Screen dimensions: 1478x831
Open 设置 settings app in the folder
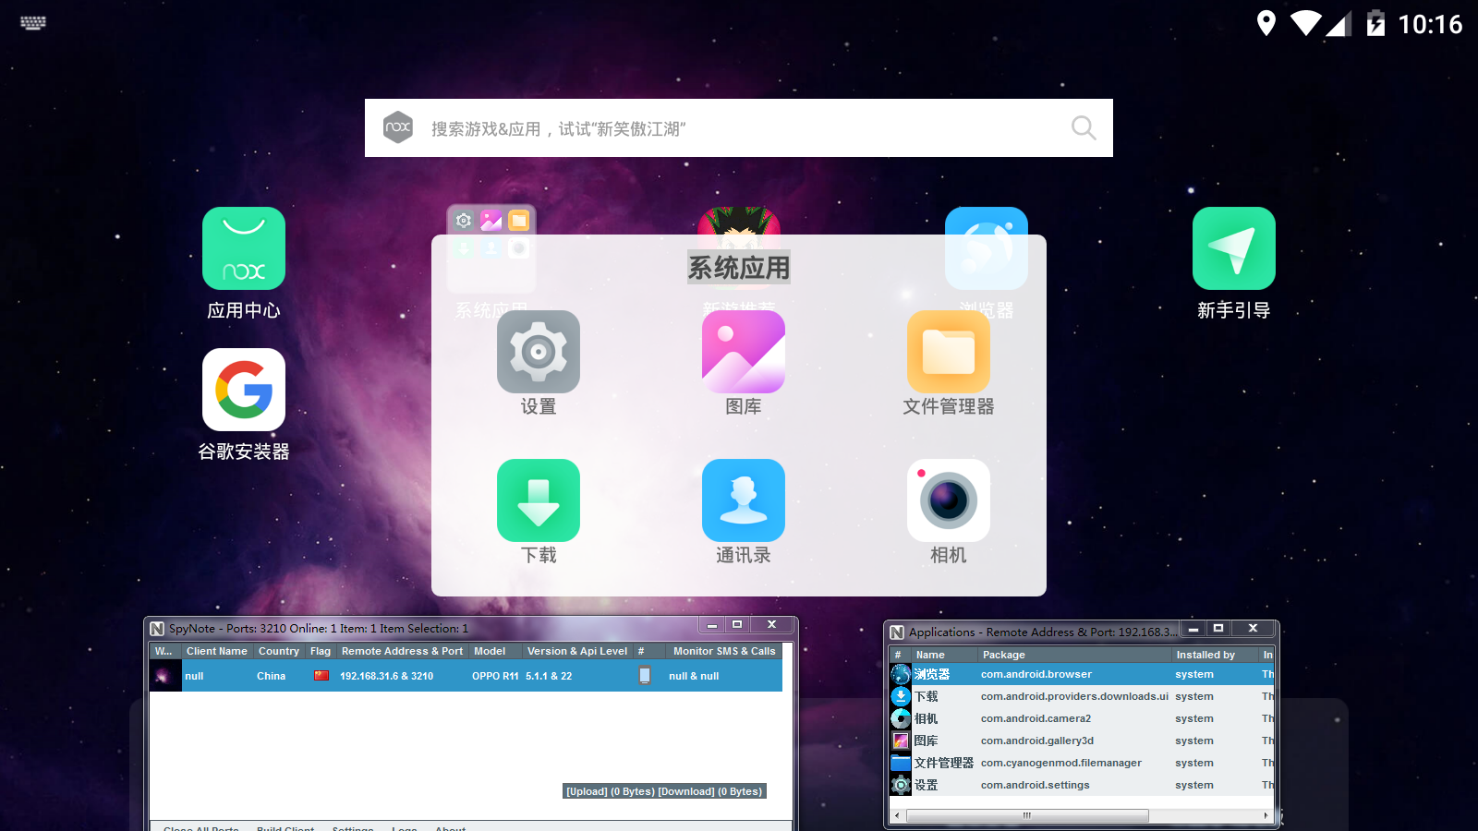click(539, 352)
